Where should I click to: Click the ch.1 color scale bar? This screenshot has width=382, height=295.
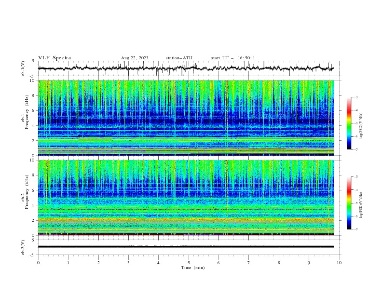click(349, 123)
